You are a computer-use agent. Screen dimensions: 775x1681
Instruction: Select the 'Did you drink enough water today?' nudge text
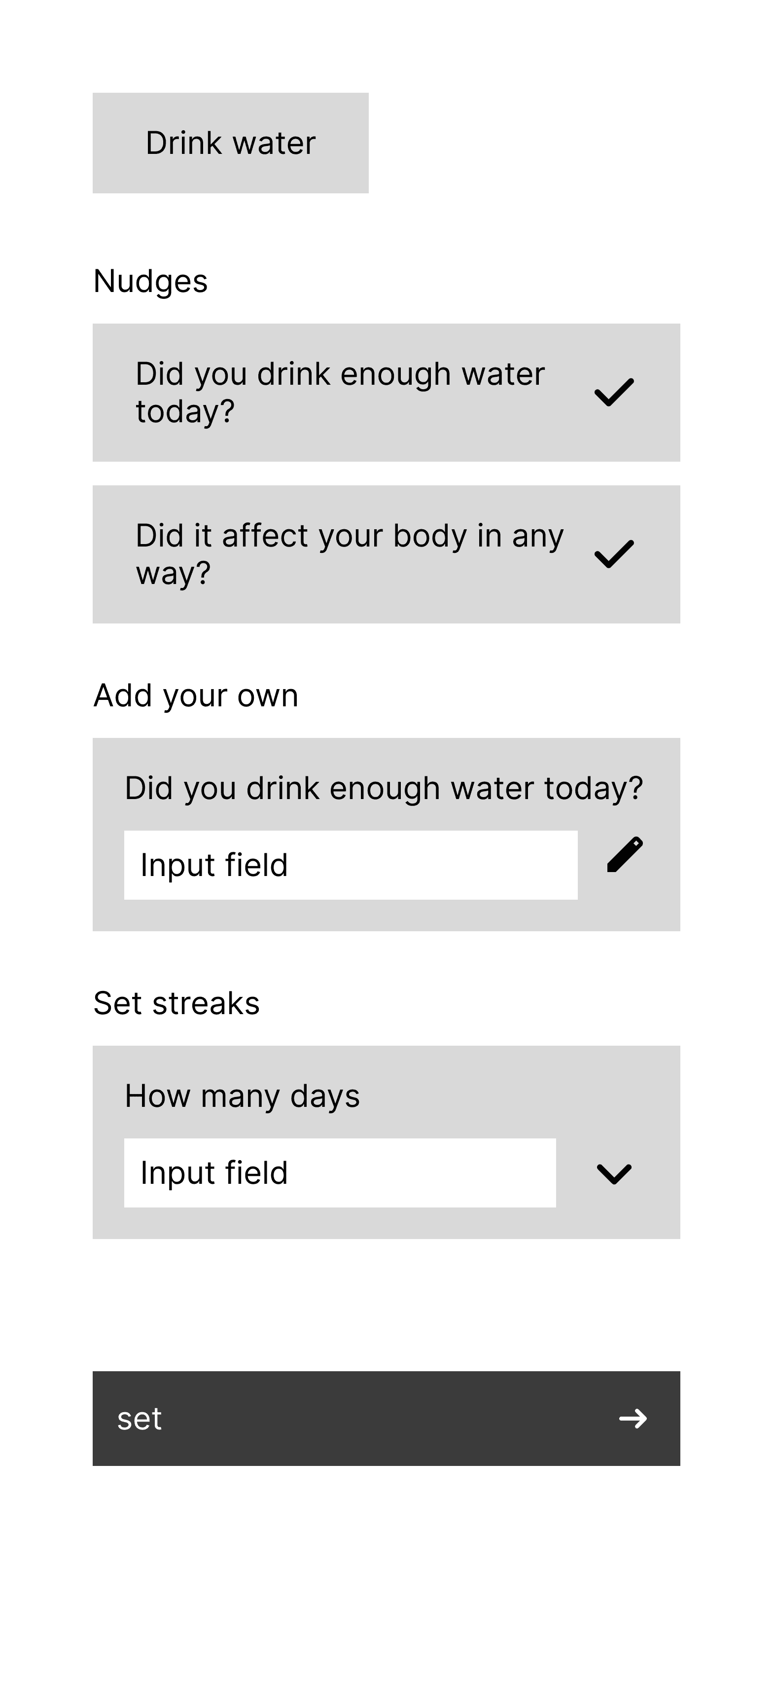(x=340, y=392)
